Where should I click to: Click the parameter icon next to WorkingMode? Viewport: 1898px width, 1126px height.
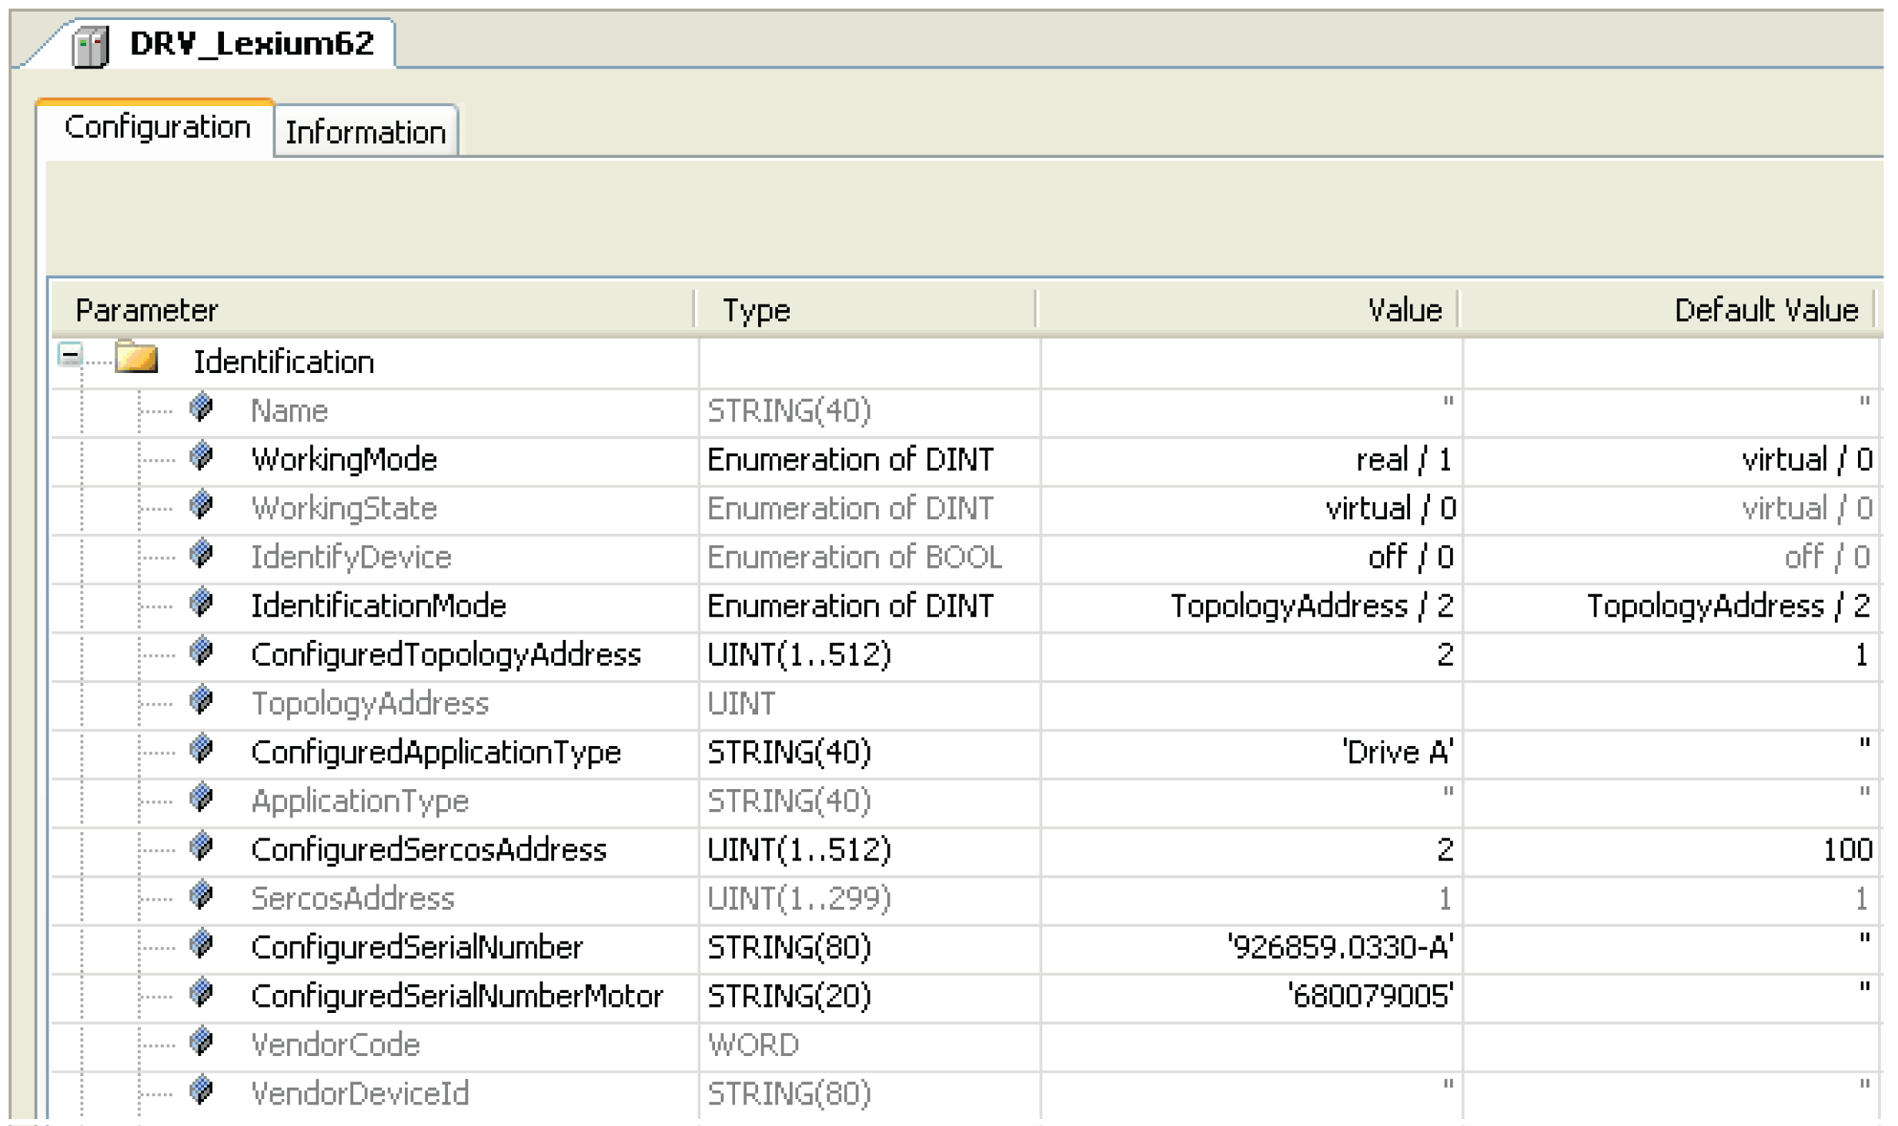201,456
